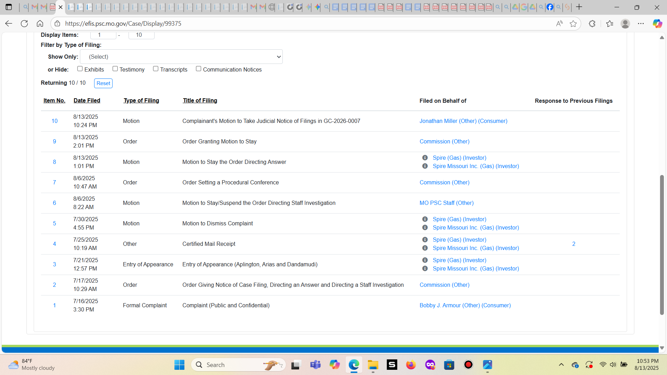
Task: Open filing item number 6
Action: pos(55,203)
